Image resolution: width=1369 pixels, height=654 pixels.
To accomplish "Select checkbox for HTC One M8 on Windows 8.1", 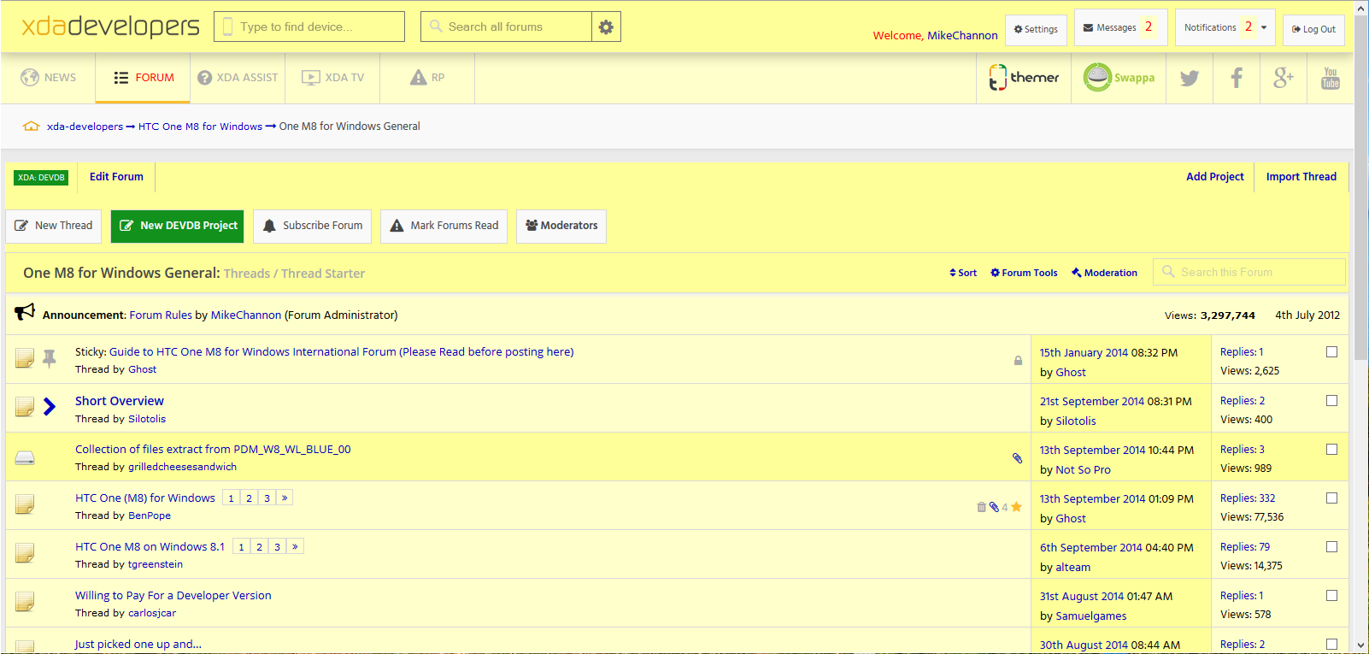I will pos(1331,546).
